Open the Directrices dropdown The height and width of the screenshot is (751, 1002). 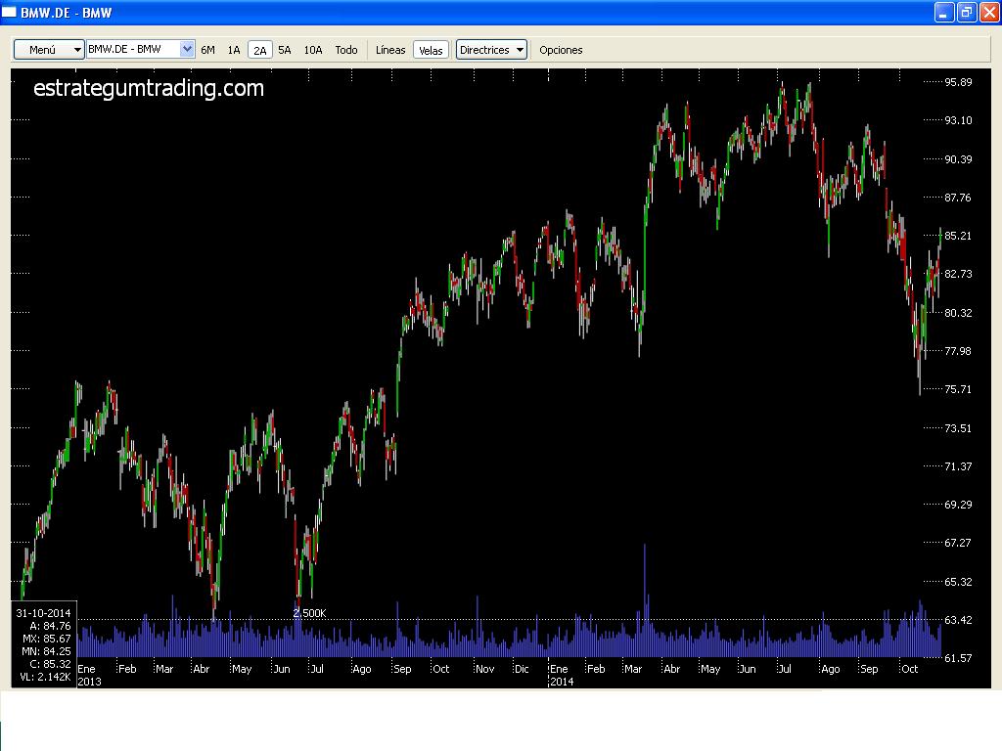[x=491, y=49]
